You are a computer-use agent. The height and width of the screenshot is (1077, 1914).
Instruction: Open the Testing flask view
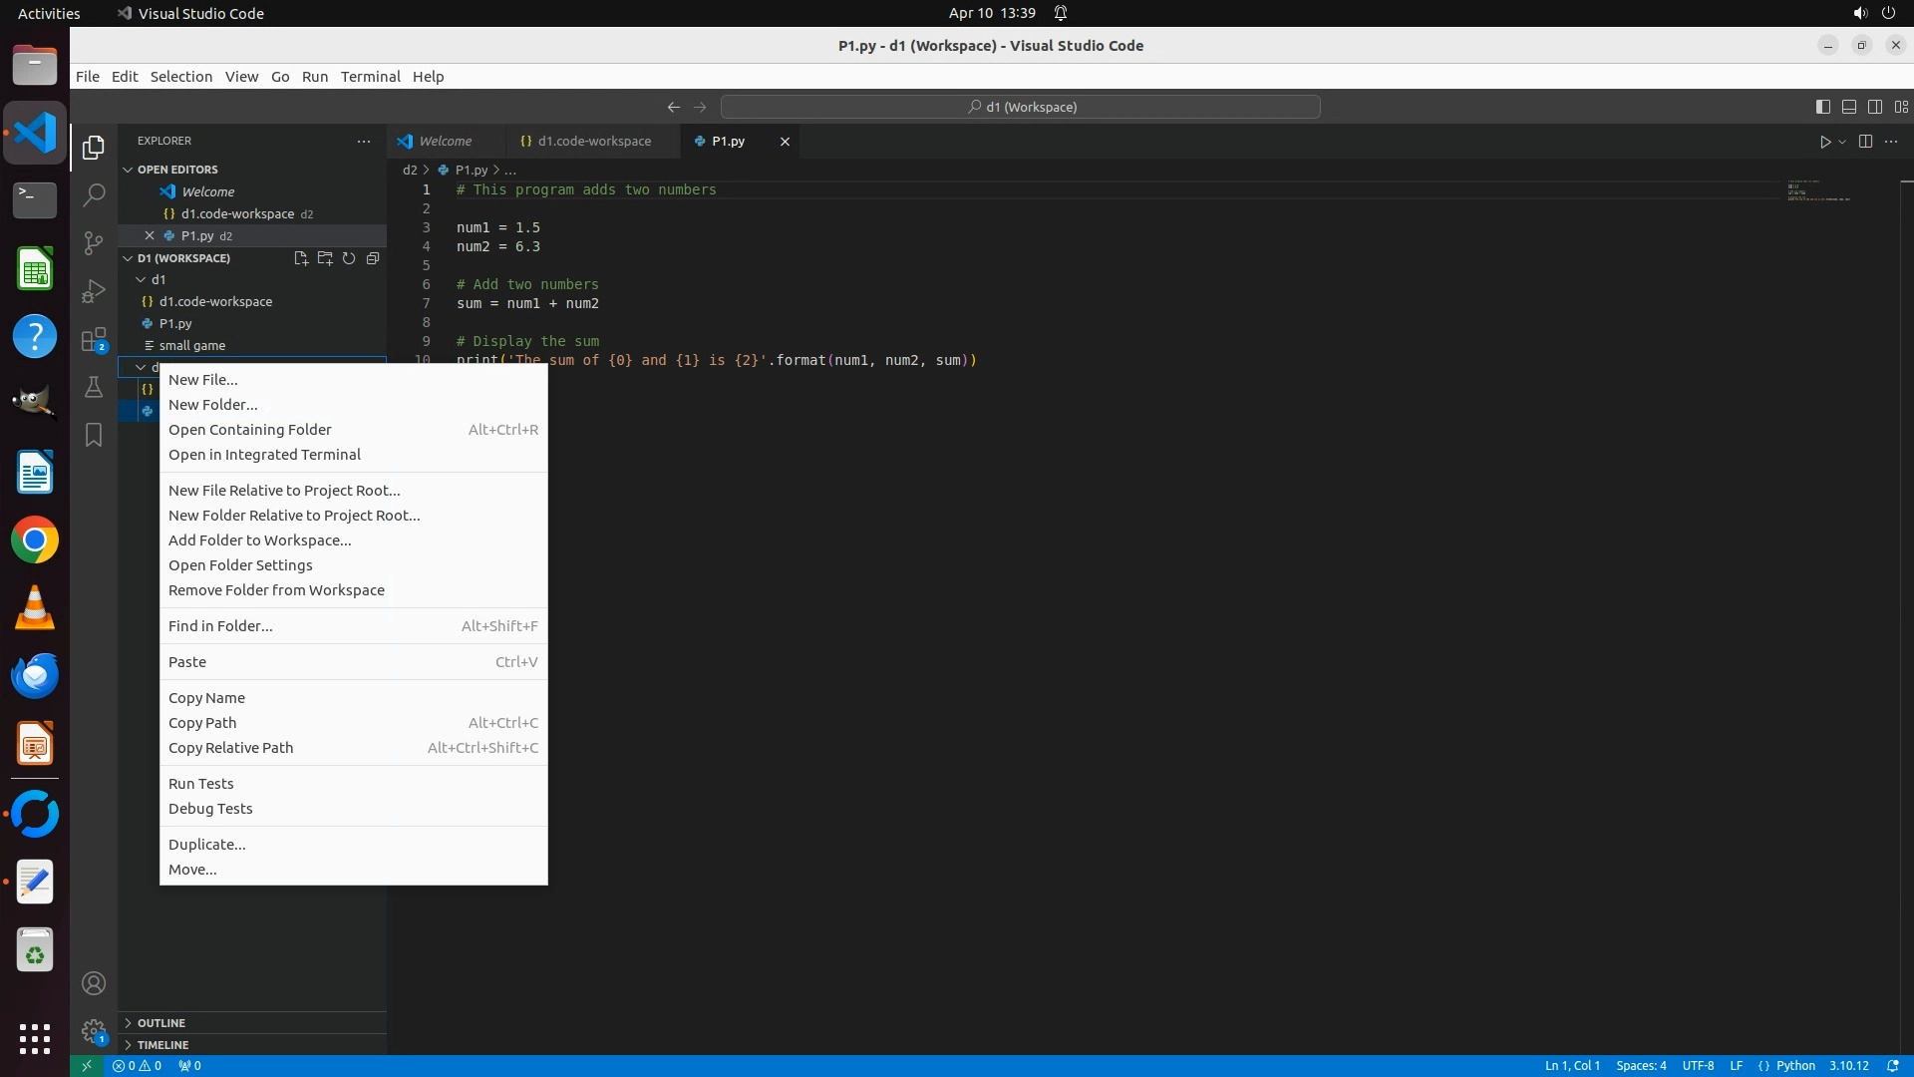pos(94,387)
